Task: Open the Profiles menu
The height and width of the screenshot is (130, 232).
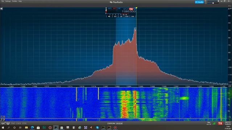Action: pos(14,1)
